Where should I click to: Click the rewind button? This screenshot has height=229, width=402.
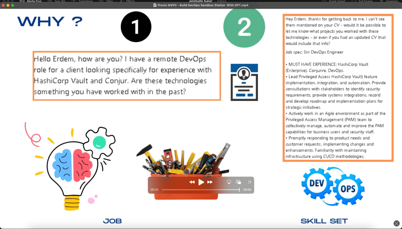pyautogui.click(x=192, y=182)
